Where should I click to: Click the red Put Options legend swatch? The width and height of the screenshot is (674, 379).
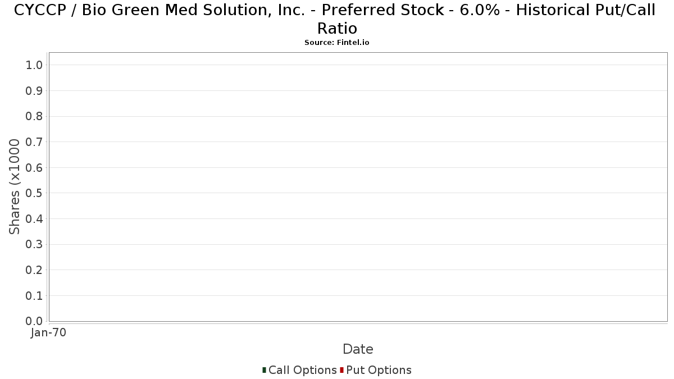click(x=341, y=370)
